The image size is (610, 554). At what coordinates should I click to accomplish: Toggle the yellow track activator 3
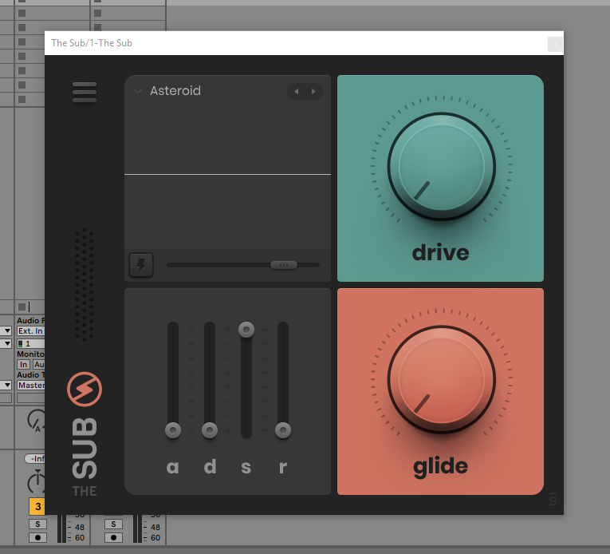(x=37, y=506)
